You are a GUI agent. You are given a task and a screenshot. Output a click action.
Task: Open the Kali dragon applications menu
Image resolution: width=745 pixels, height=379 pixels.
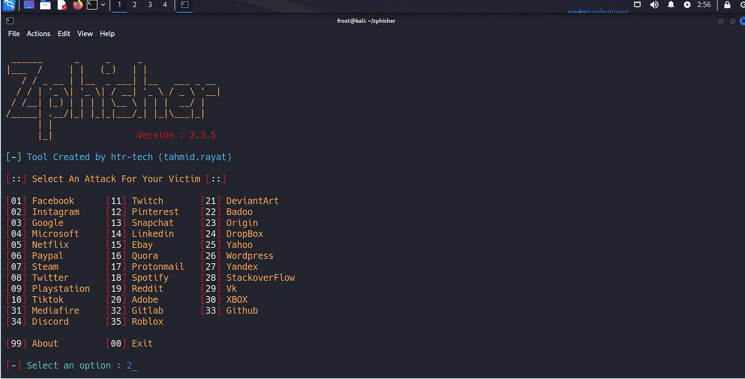click(x=9, y=5)
